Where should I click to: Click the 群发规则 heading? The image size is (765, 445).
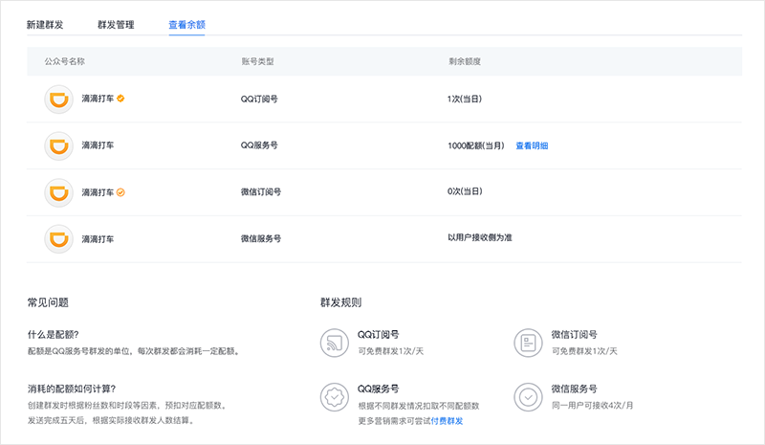tap(340, 302)
